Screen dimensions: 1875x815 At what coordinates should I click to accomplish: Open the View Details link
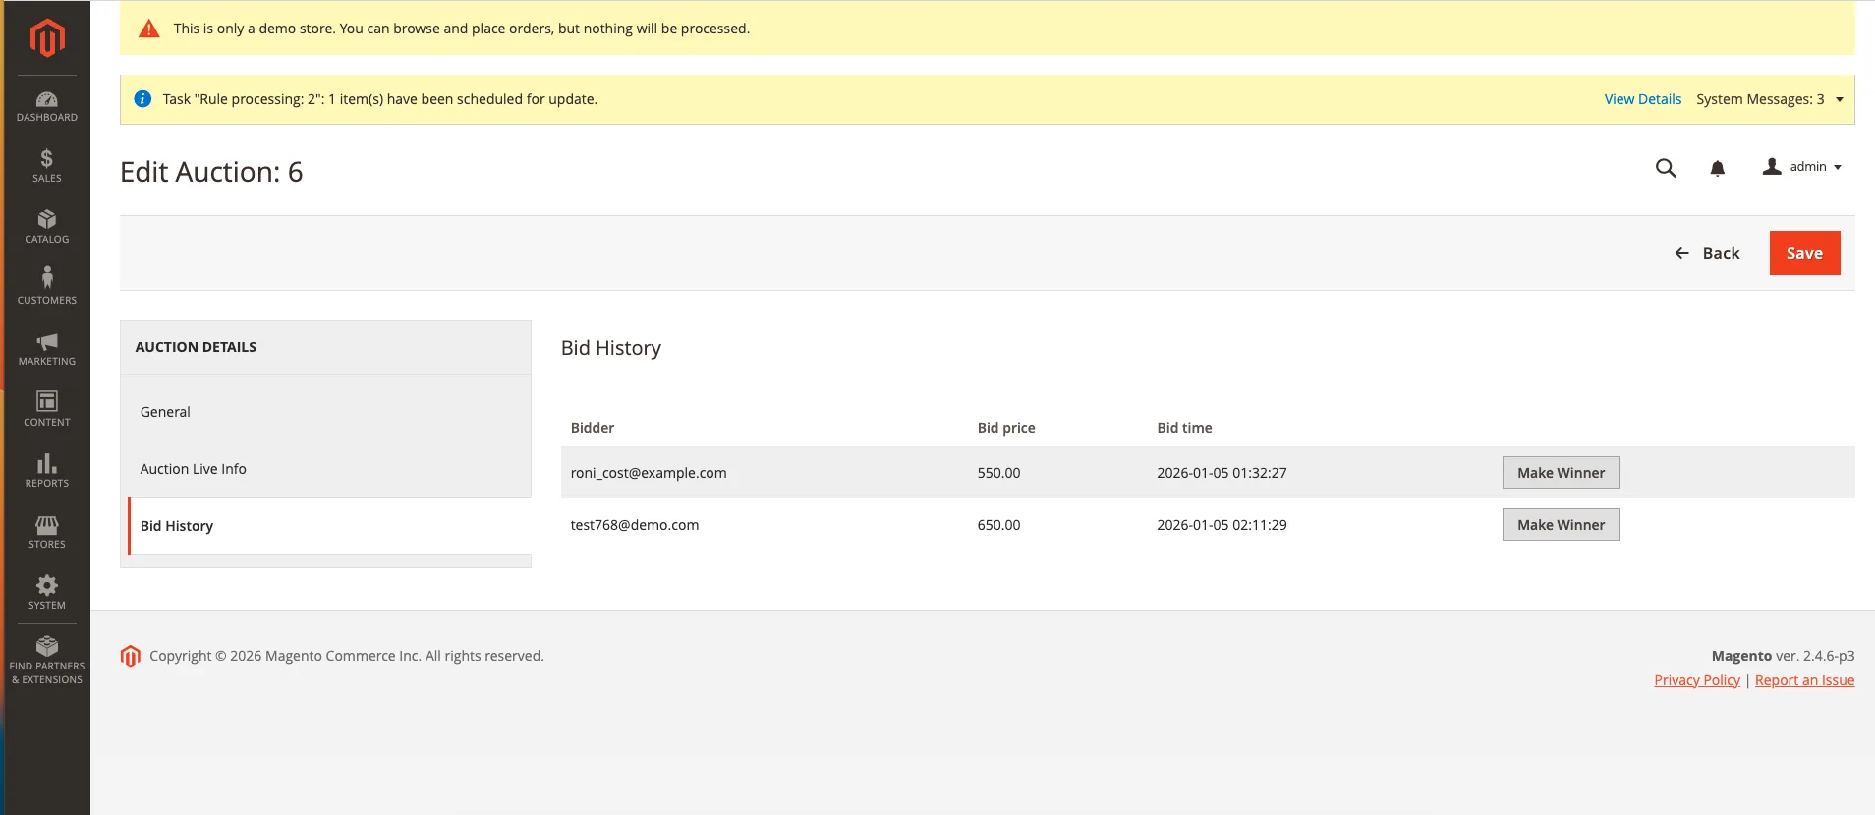point(1642,99)
